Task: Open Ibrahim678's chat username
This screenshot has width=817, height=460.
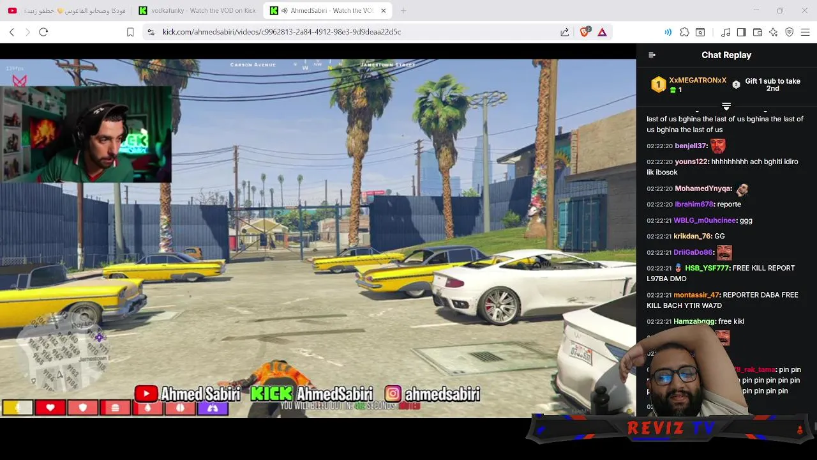Action: point(694,204)
